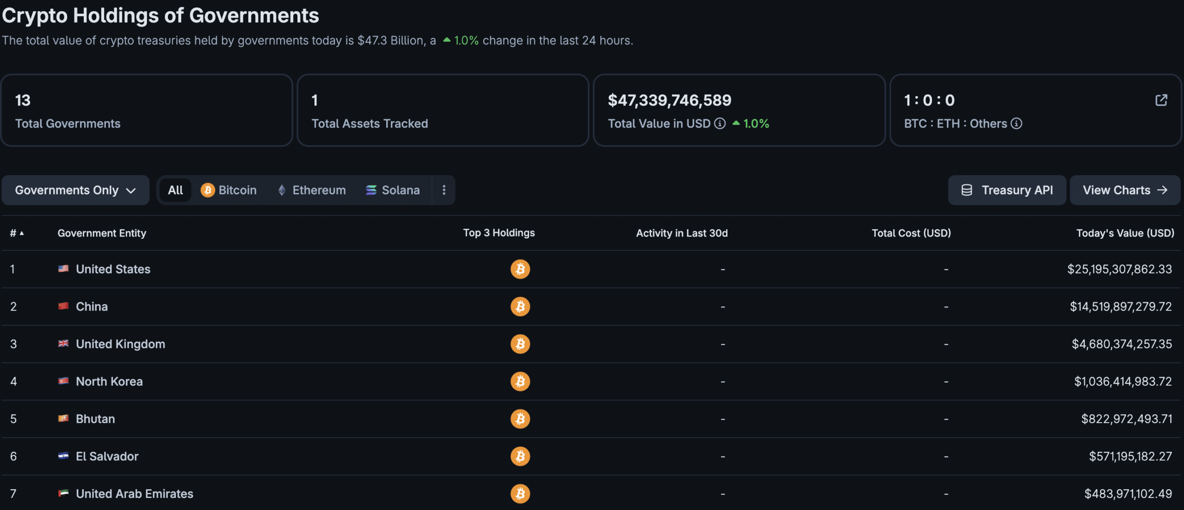1184x510 pixels.
Task: Sort by Total Cost (USD) column header
Action: [x=911, y=233]
